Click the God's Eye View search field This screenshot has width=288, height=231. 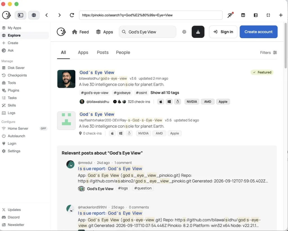pos(148,32)
